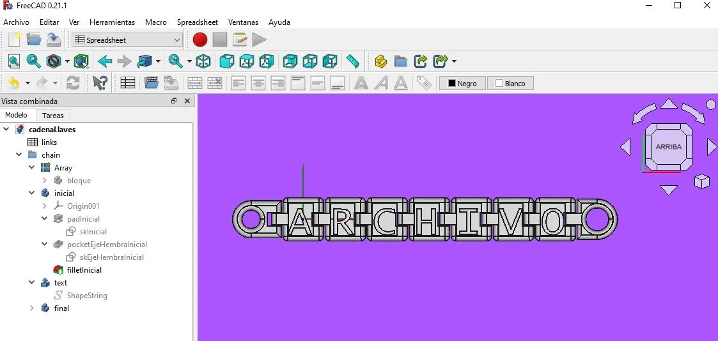Click the ARRIBA navigation cube face
718x341 pixels.
[x=669, y=147]
